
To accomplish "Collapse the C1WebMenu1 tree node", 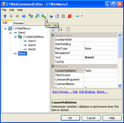I will click(x=5, y=28).
